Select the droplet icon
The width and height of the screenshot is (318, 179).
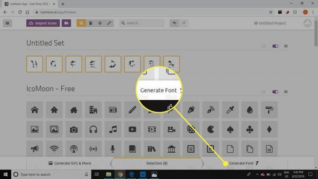(250, 110)
